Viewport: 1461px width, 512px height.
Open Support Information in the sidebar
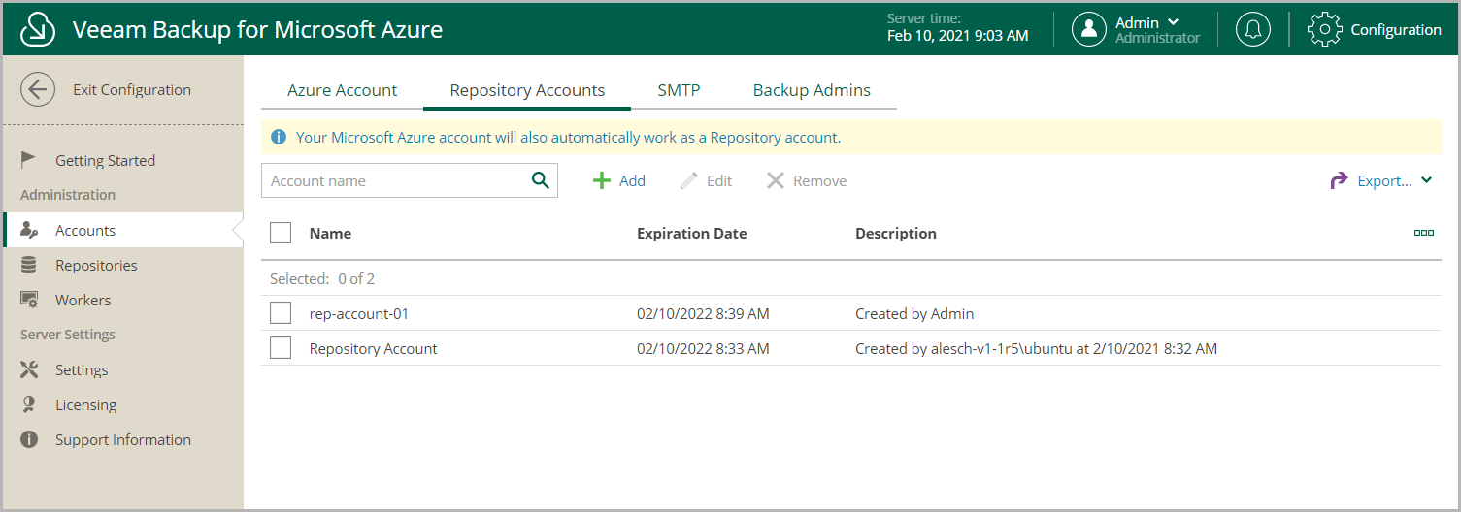pyautogui.click(x=123, y=439)
